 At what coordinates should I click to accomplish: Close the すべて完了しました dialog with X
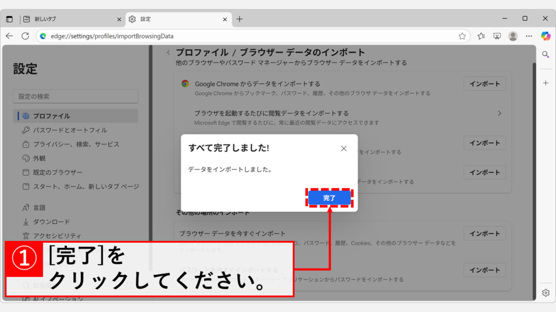pyautogui.click(x=344, y=148)
